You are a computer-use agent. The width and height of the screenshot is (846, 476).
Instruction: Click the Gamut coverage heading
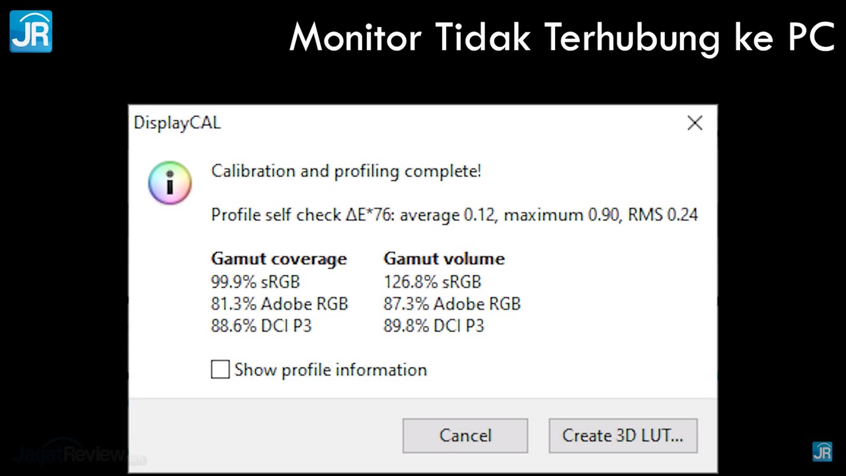tap(278, 258)
